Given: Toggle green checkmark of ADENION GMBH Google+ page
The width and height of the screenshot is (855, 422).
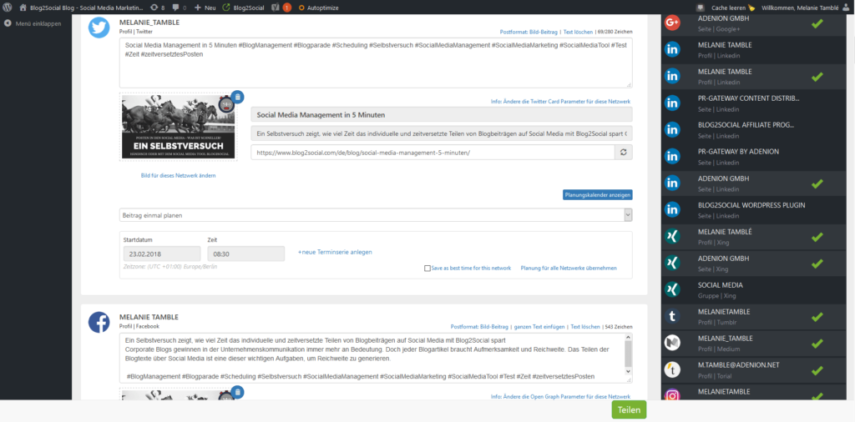Looking at the screenshot, I should tap(817, 23).
